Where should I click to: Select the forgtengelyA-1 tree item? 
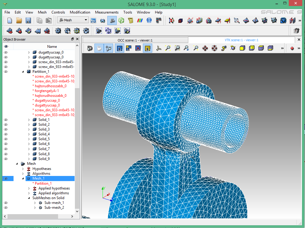[x=47, y=91]
